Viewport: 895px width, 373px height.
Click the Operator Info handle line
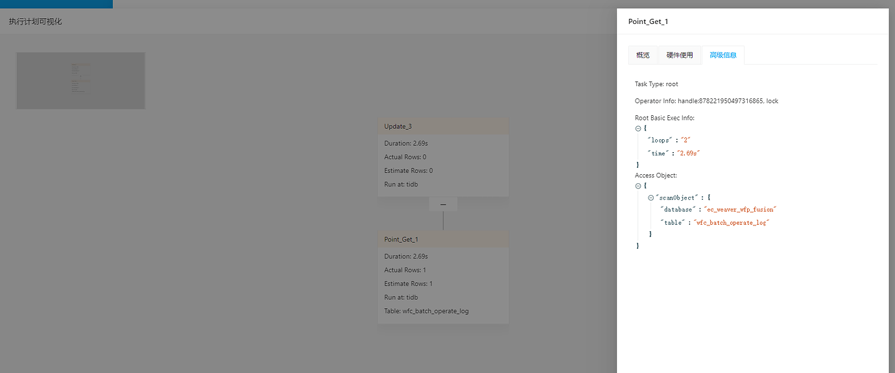point(706,101)
